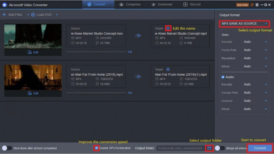Click the edit name icon for first target

[168, 28]
